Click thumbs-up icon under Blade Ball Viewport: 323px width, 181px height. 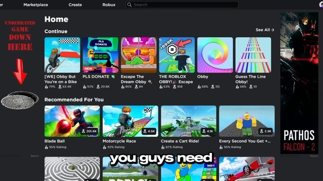pos(46,147)
